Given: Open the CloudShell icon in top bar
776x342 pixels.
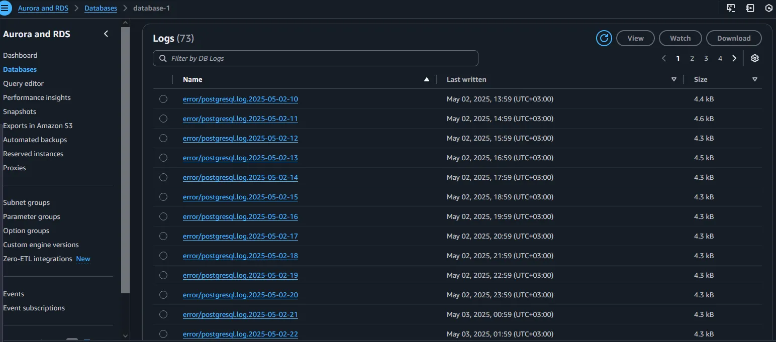Looking at the screenshot, I should coord(731,8).
